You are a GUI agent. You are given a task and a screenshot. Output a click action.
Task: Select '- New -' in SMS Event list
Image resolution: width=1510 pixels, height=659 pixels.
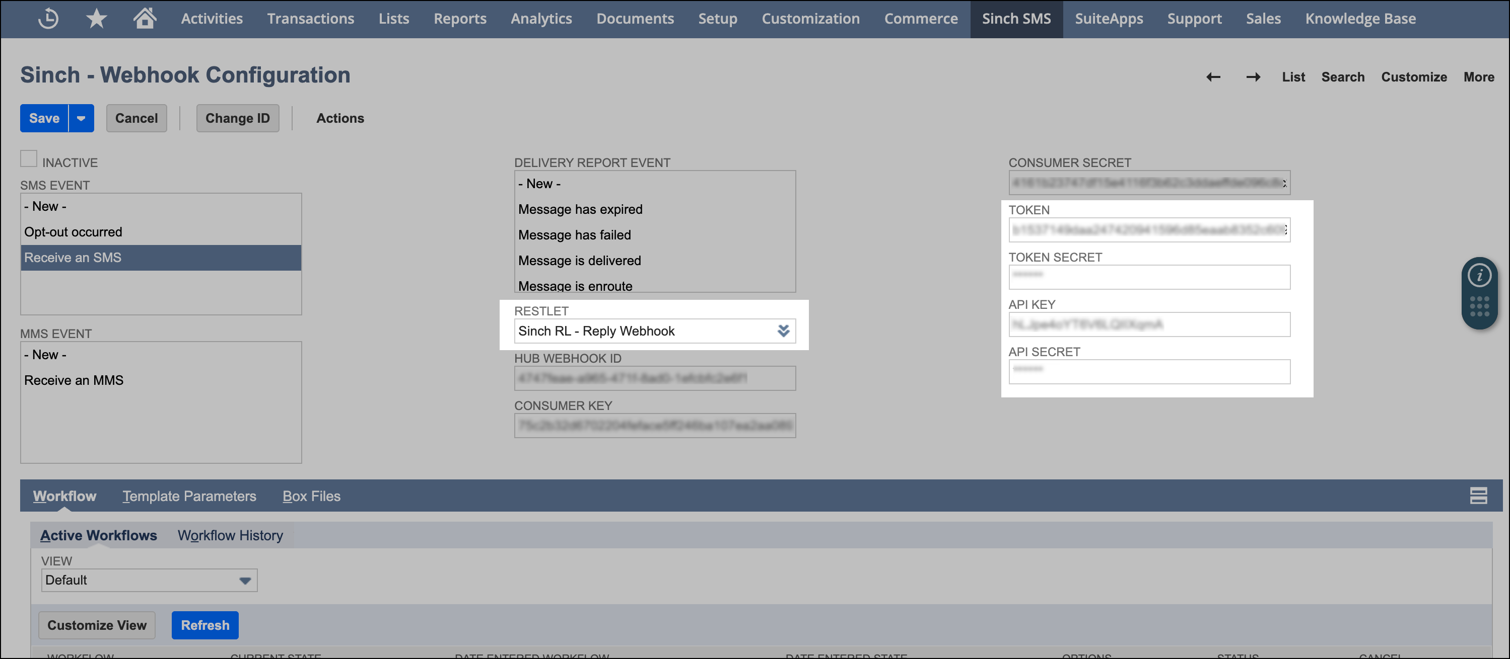pos(161,207)
